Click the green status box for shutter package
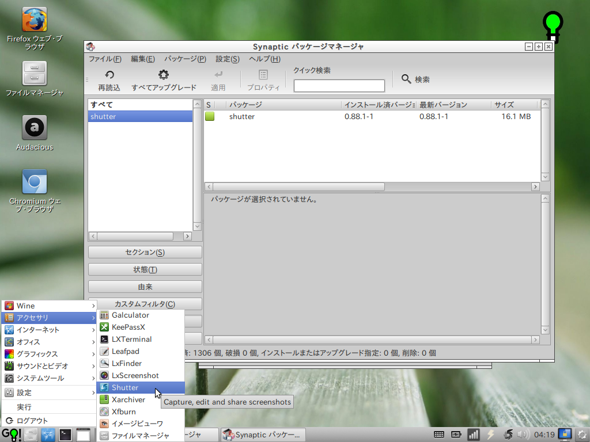The image size is (590, 442). point(210,116)
